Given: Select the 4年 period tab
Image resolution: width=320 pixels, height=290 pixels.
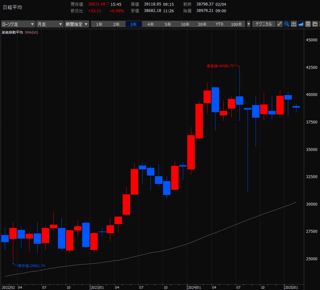Looking at the screenshot, I should click(x=150, y=24).
